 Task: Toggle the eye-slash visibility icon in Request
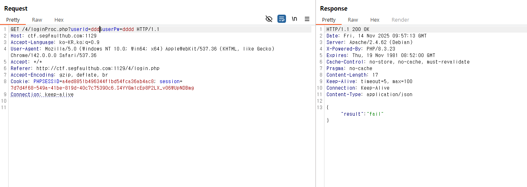pyautogui.click(x=269, y=19)
